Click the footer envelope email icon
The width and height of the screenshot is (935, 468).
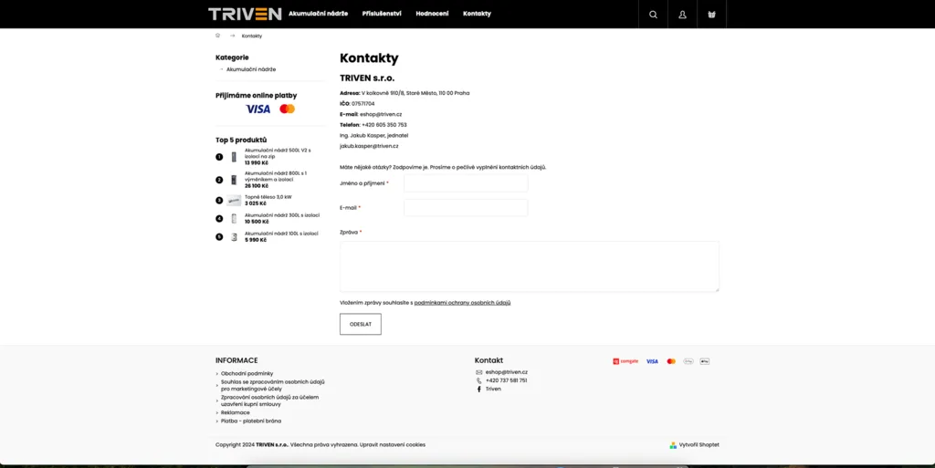click(x=478, y=372)
